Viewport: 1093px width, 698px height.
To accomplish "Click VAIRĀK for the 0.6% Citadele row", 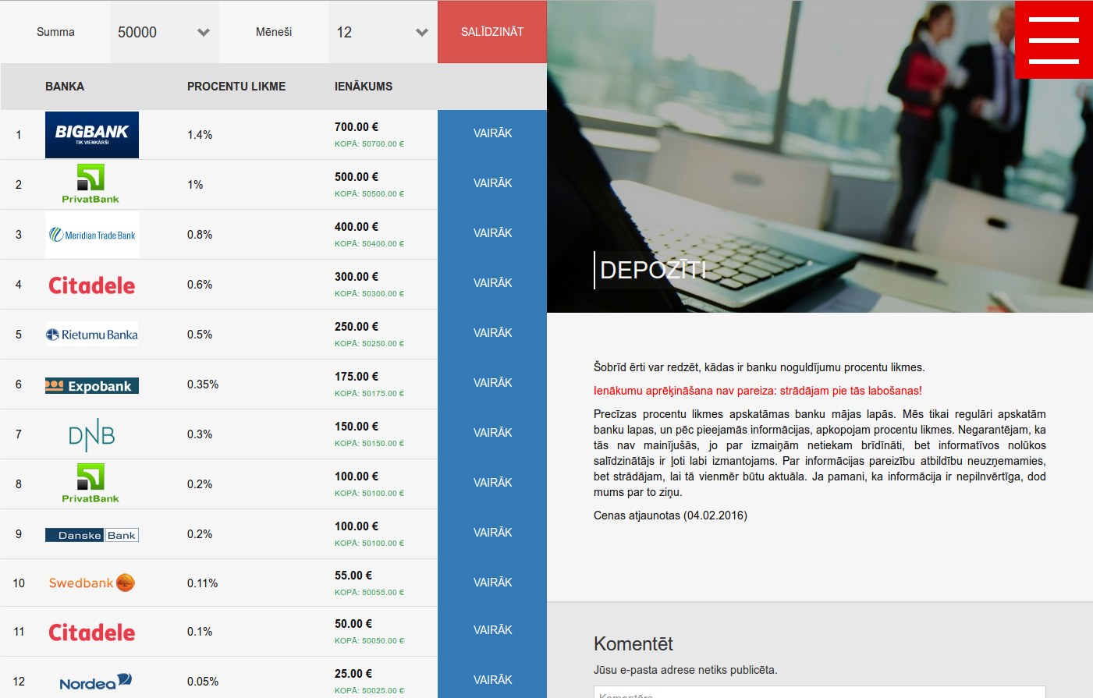I will pos(492,284).
